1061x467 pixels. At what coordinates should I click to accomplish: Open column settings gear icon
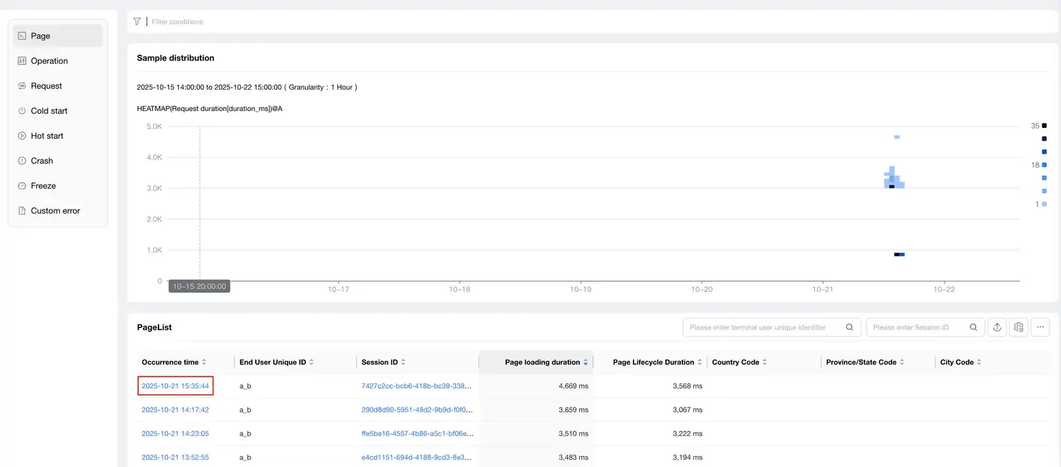[1018, 327]
